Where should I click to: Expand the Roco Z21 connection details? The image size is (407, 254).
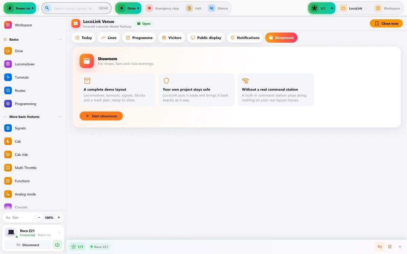[59, 233]
